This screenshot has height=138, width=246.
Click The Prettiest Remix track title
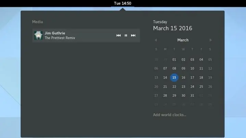click(60, 38)
